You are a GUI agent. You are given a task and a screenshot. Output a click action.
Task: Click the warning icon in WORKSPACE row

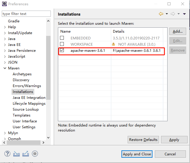click(x=113, y=44)
